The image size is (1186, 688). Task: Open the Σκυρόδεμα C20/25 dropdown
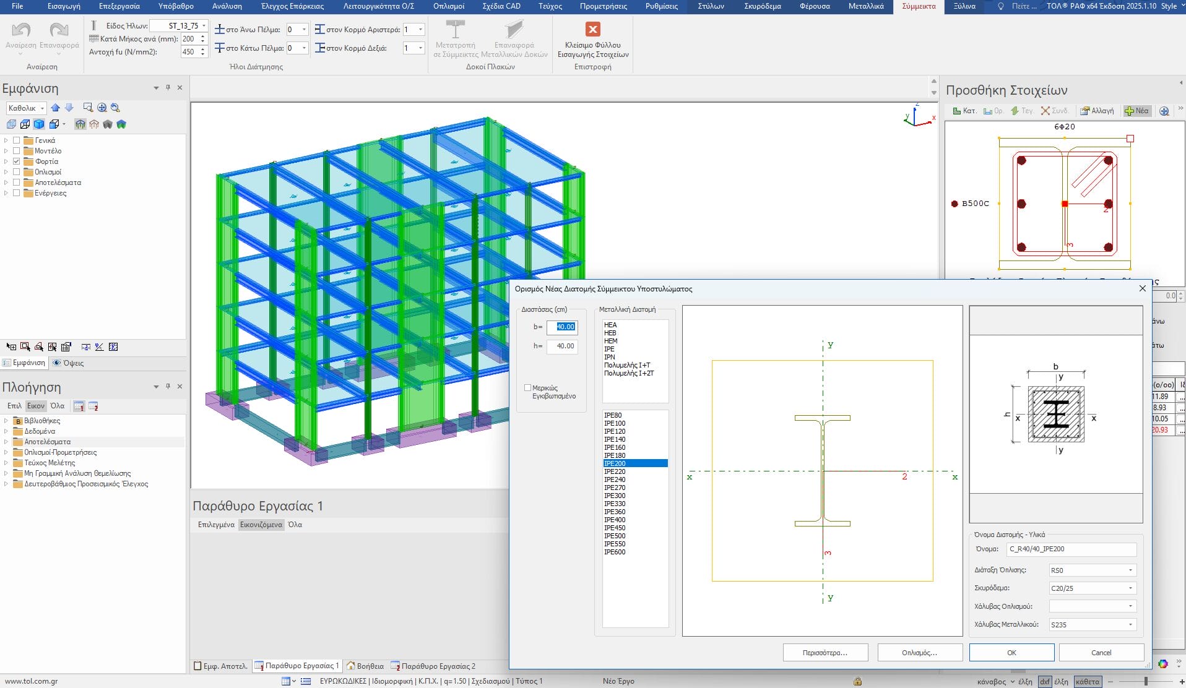[1130, 588]
